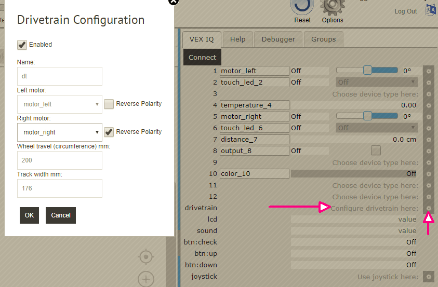Open the Left motor dropdown showing motor_left

(x=60, y=104)
